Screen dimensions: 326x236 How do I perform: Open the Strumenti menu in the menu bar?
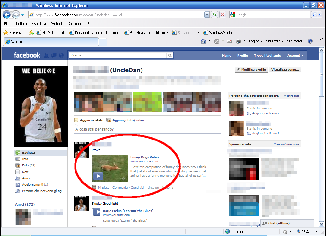[75, 24]
